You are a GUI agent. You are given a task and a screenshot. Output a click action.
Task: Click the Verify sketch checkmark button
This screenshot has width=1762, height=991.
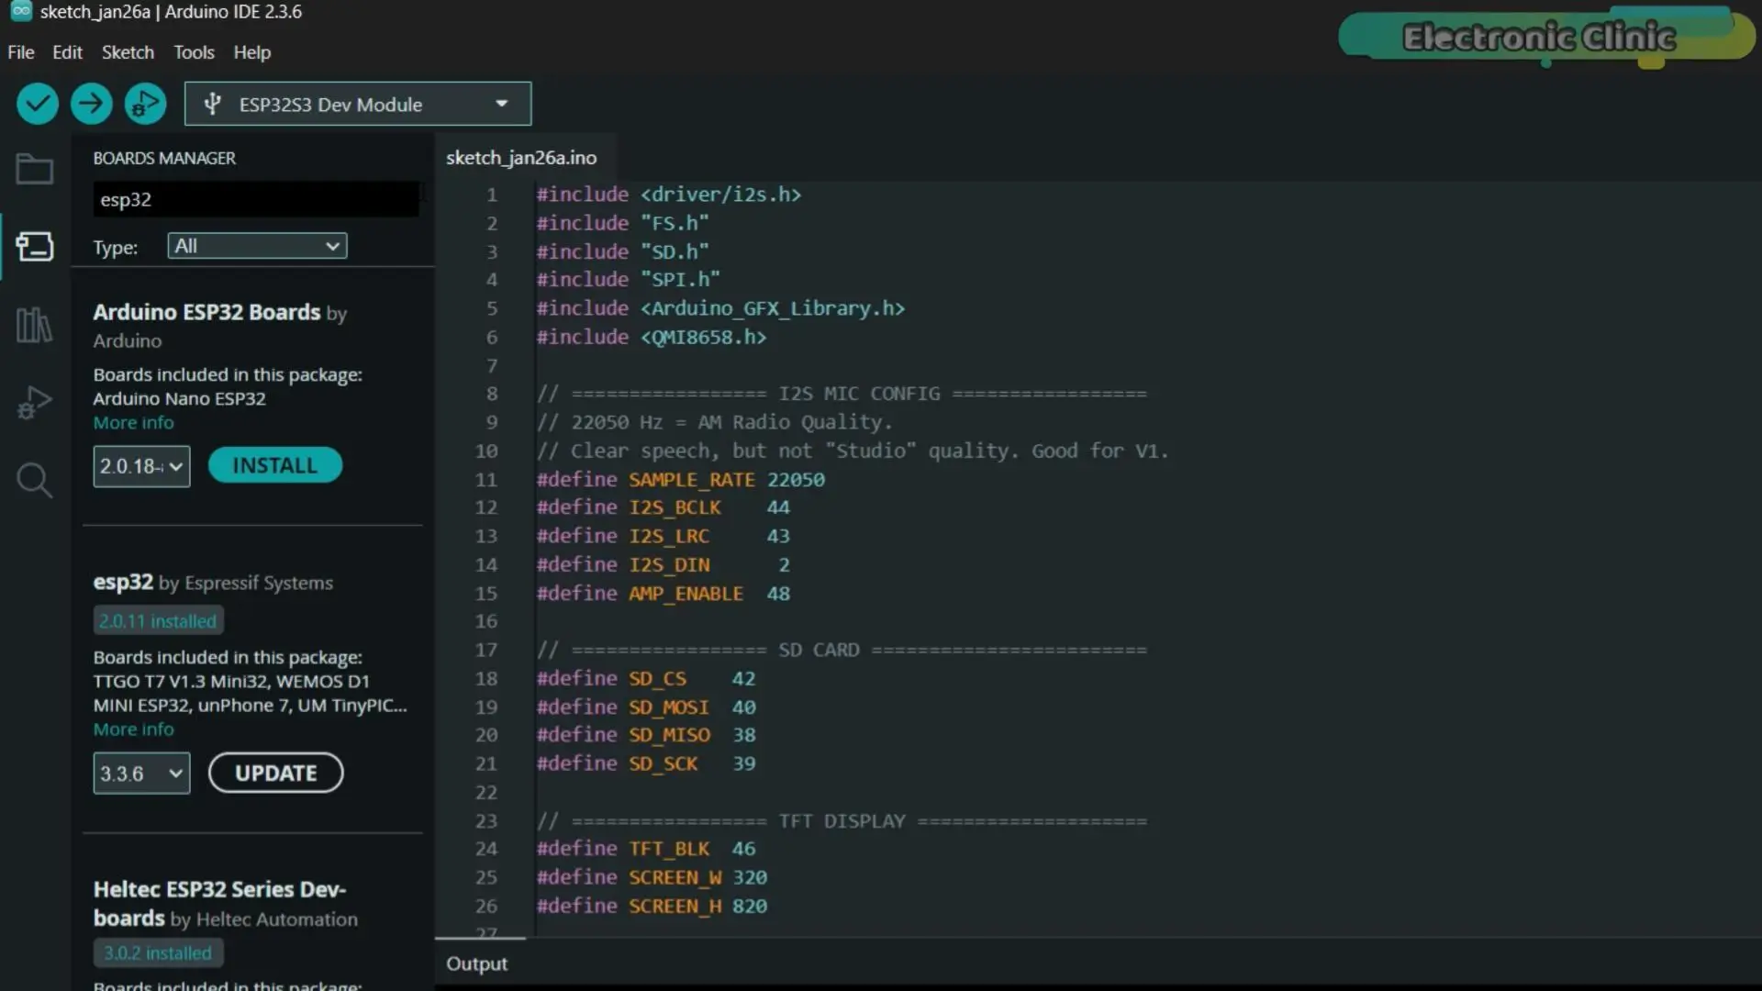tap(38, 104)
